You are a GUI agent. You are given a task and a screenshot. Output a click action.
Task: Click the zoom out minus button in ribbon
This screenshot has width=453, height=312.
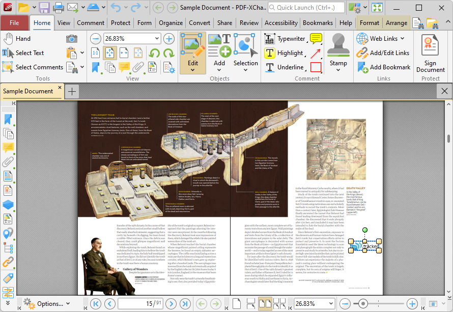click(x=95, y=39)
